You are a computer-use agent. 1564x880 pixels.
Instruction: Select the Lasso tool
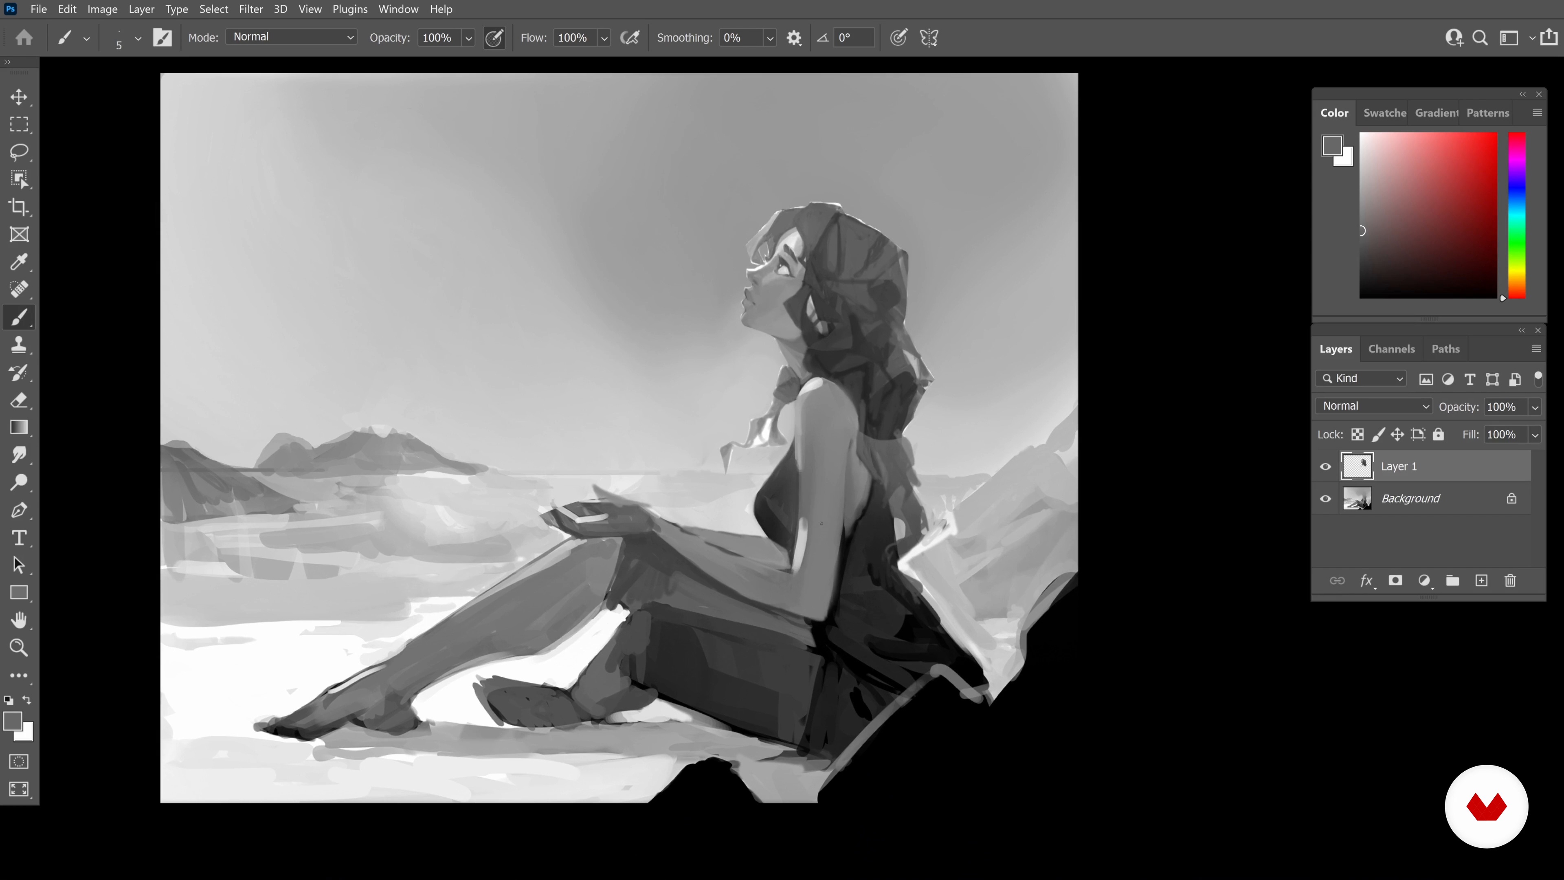click(x=19, y=152)
